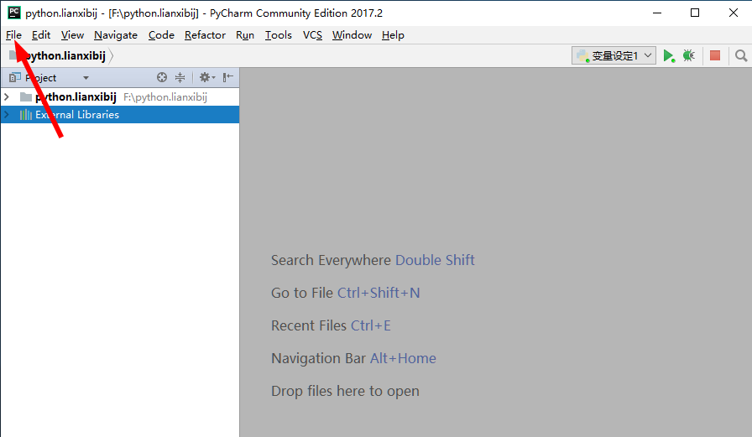Screen dimensions: 752x437
Task: Select python.lianxibij project root row
Action: click(x=120, y=96)
